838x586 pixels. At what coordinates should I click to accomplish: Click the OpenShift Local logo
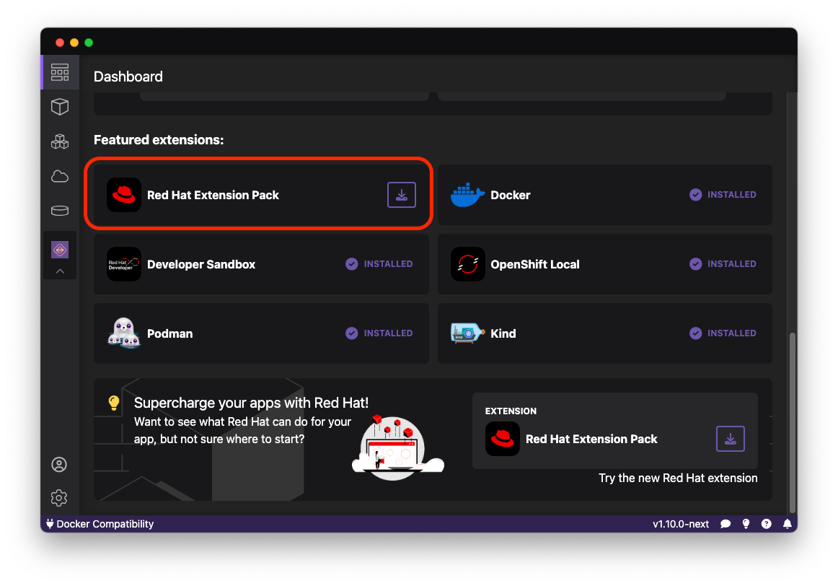click(467, 264)
